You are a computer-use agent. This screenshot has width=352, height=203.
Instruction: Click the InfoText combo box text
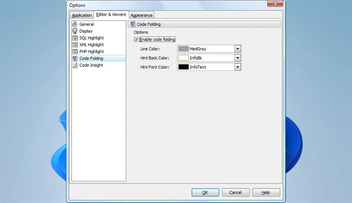coord(197,67)
